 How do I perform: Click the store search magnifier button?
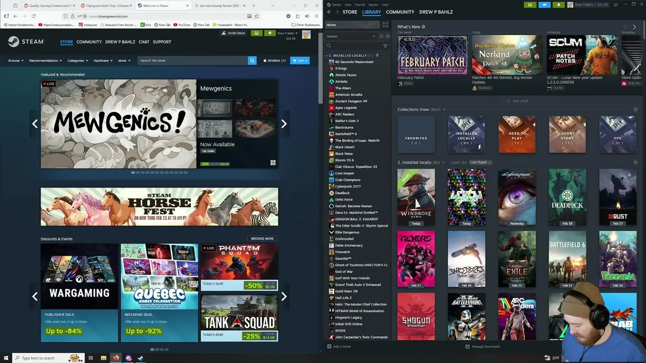pos(252,60)
